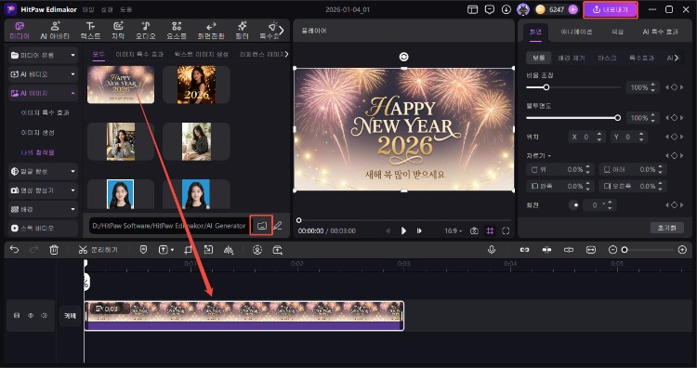The image size is (697, 368).
Task: Take a snapshot with the camera icon
Action: pos(474,230)
